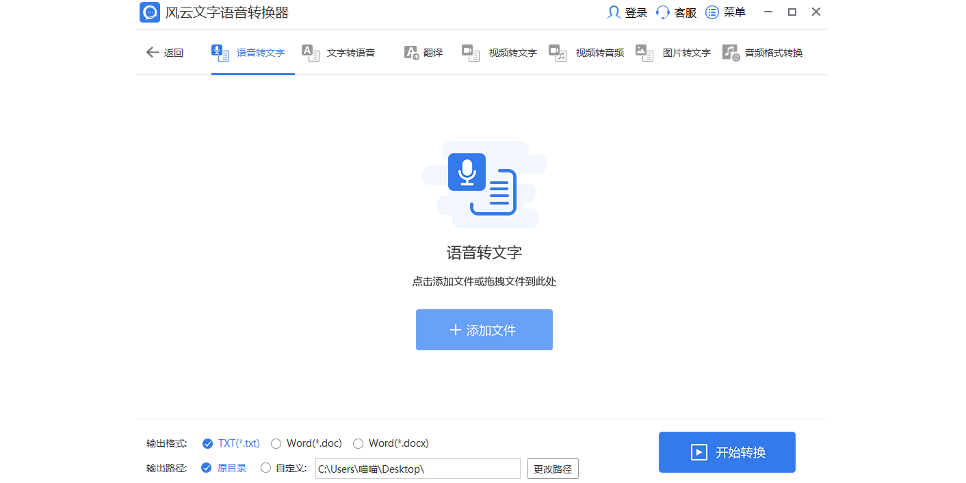The height and width of the screenshot is (483, 966).
Task: Select the 视频转文字 video-to-text icon
Action: [x=471, y=52]
